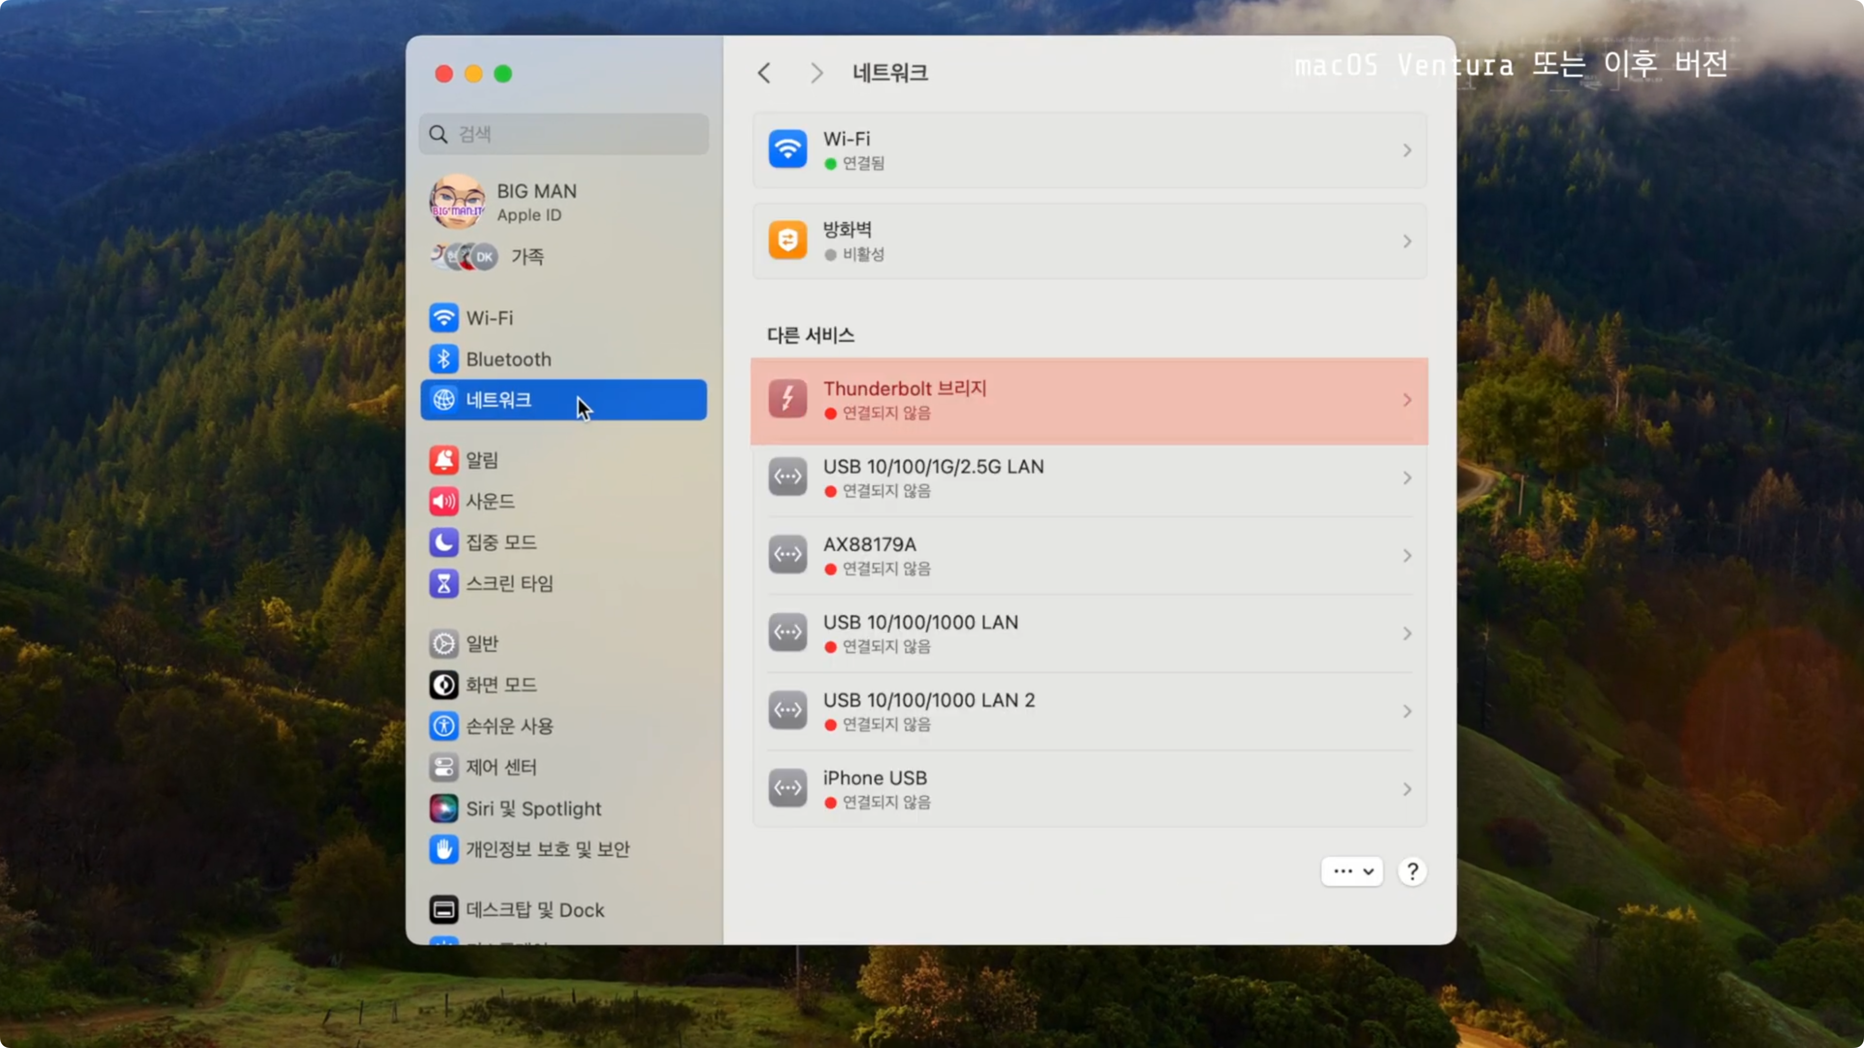Screen dimensions: 1864x1048
Task: Open 제어 센터 in the sidebar
Action: (x=501, y=767)
